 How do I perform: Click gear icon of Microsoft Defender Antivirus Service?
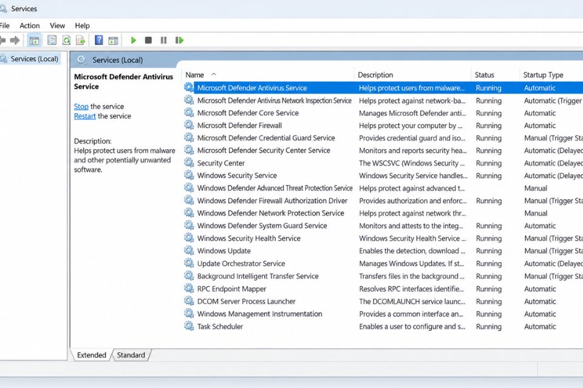pos(189,88)
